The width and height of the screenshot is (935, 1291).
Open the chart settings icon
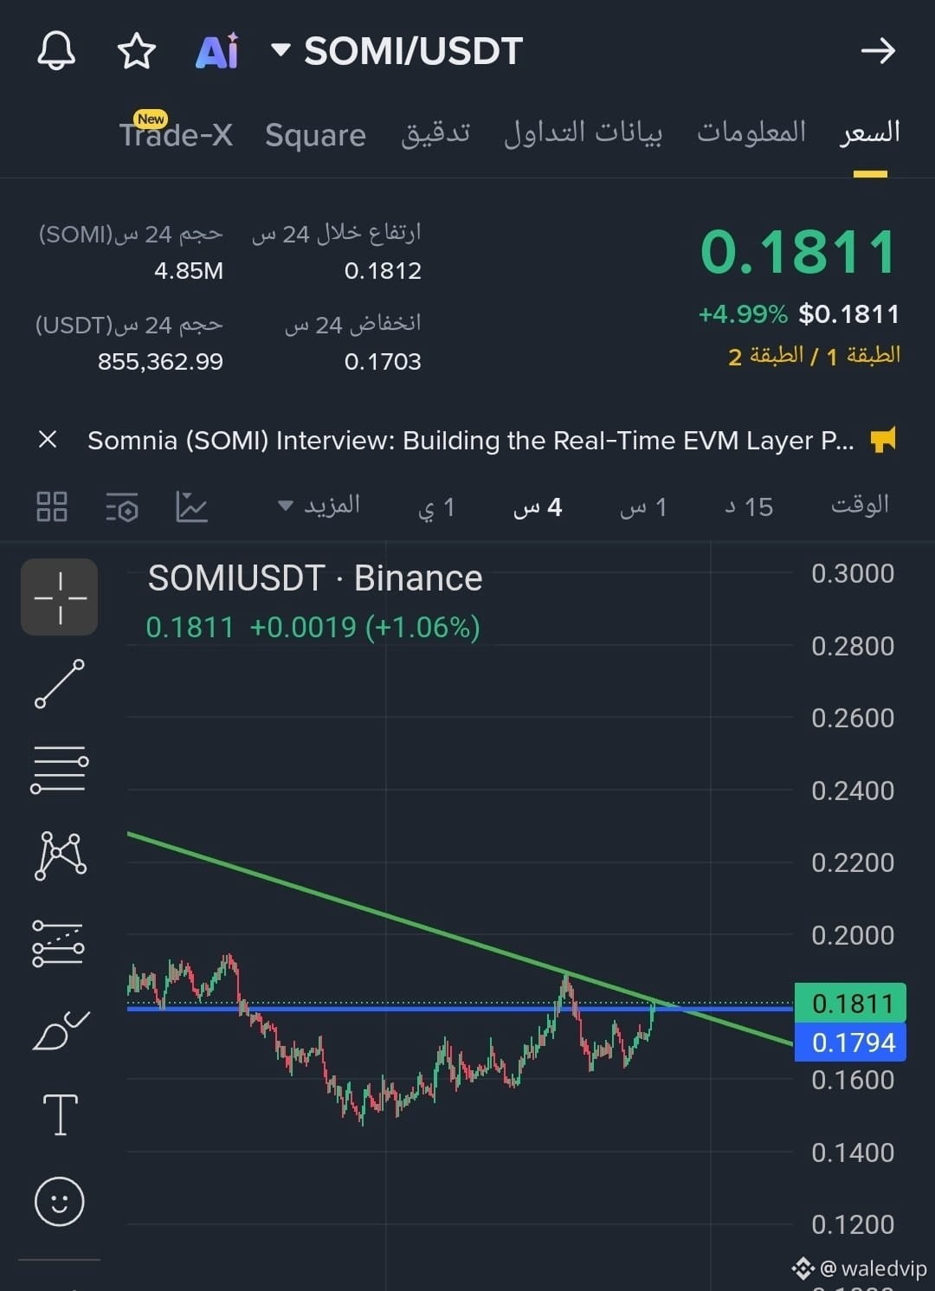[x=122, y=508]
